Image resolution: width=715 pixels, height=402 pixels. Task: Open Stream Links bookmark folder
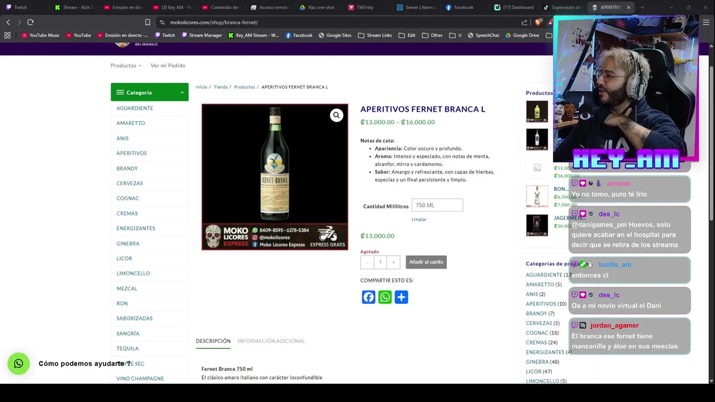click(x=375, y=35)
